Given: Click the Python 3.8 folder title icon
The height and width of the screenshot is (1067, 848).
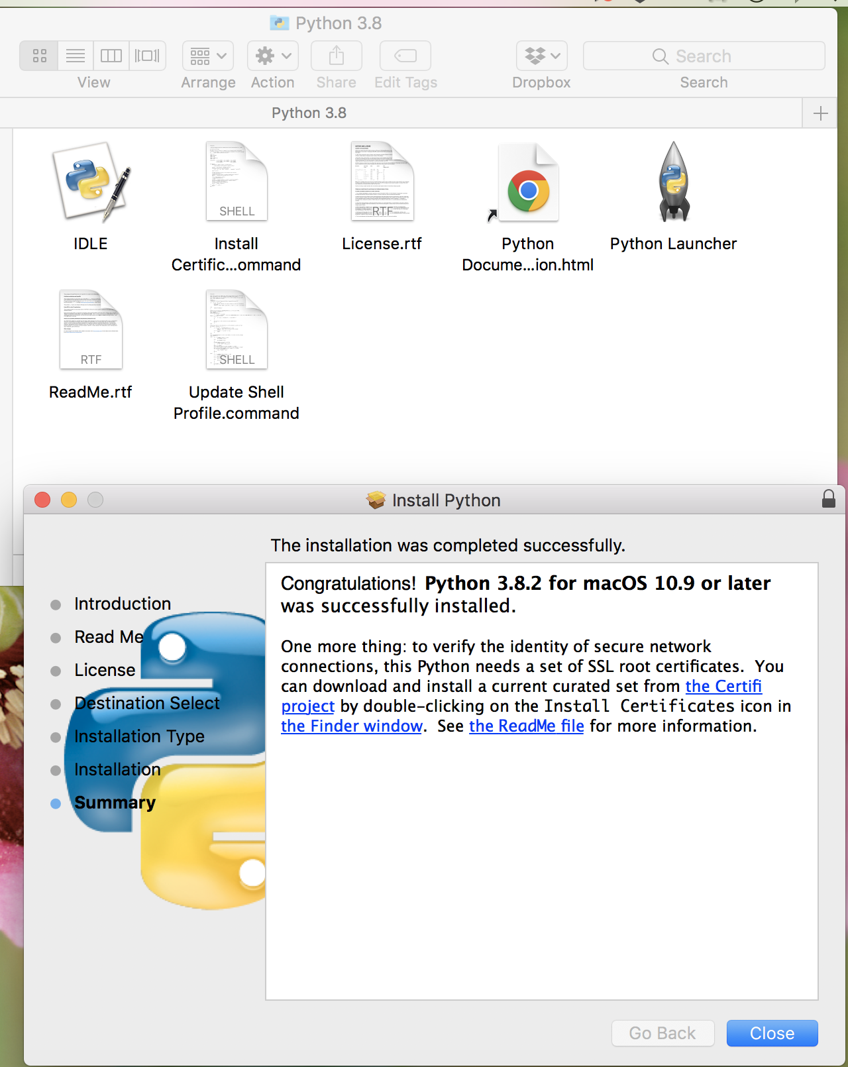Looking at the screenshot, I should 280,23.
